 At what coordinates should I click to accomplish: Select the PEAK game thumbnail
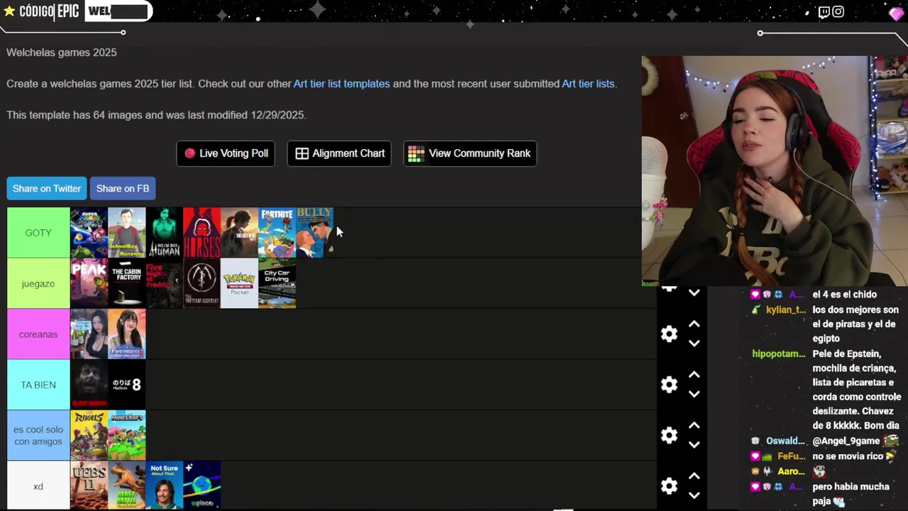tap(89, 283)
